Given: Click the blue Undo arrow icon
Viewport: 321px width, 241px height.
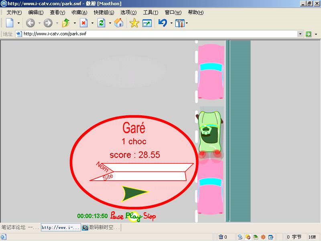Looking at the screenshot, I should (x=163, y=23).
